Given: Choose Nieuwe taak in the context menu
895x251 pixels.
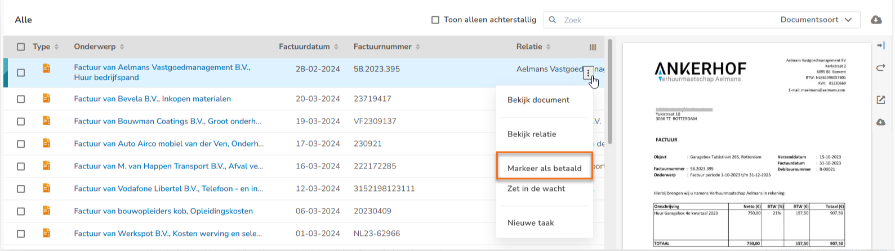Looking at the screenshot, I should pyautogui.click(x=531, y=223).
